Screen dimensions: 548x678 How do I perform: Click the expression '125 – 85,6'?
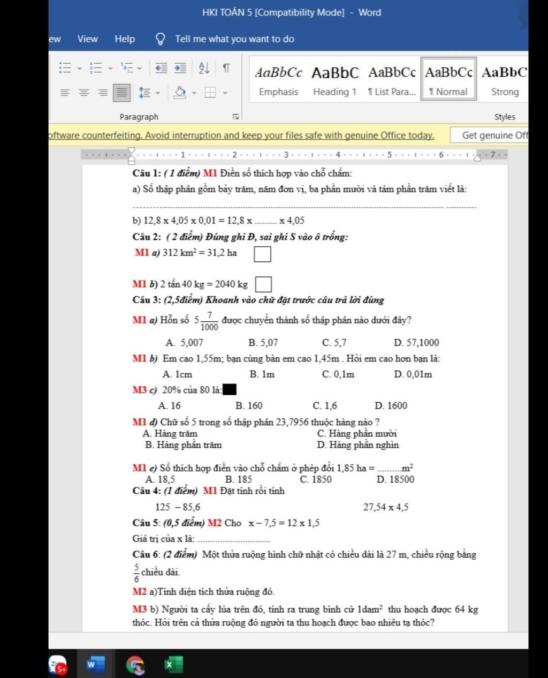pyautogui.click(x=178, y=507)
